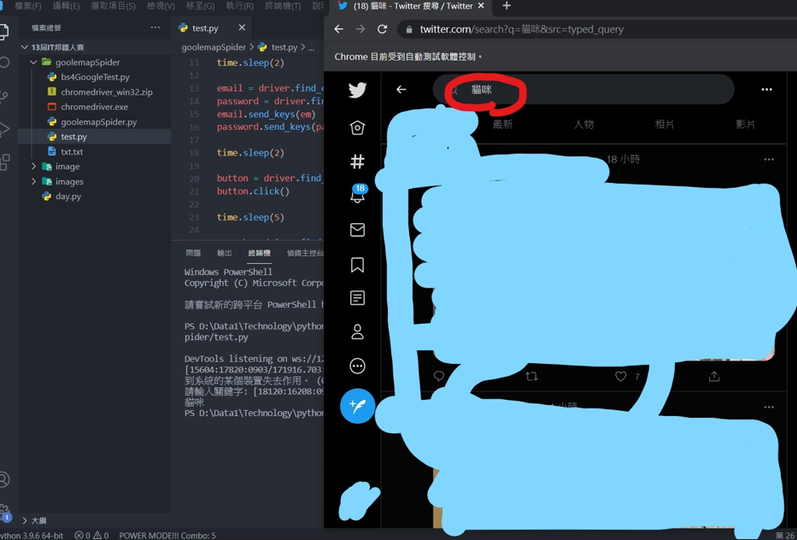
Task: Open Twitter Messages envelope icon
Action: coord(357,230)
